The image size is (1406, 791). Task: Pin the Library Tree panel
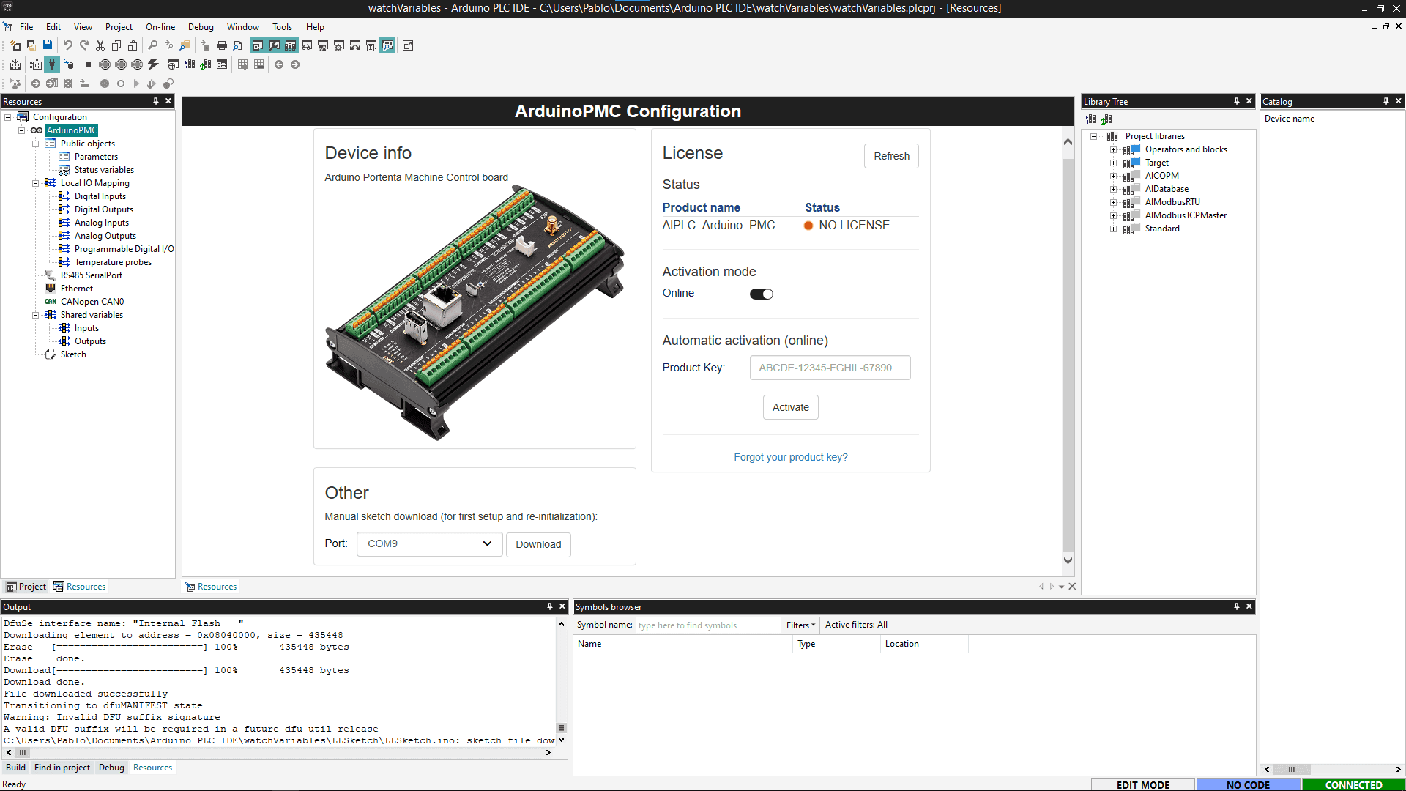coord(1236,101)
